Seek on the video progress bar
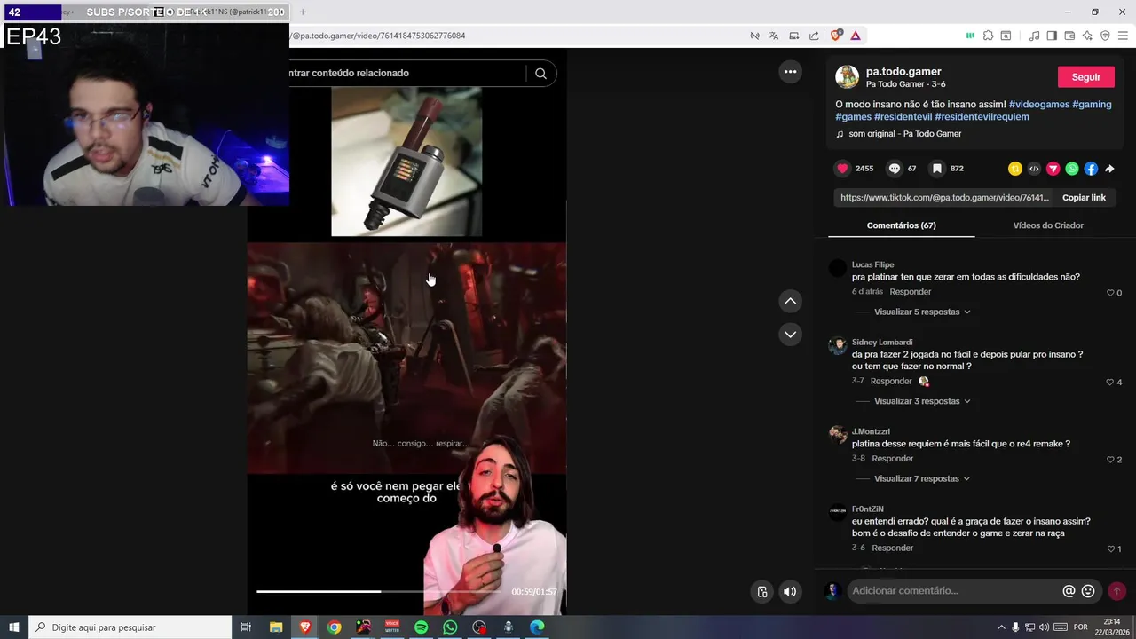Screen dimensions: 1136x639 point(380,591)
